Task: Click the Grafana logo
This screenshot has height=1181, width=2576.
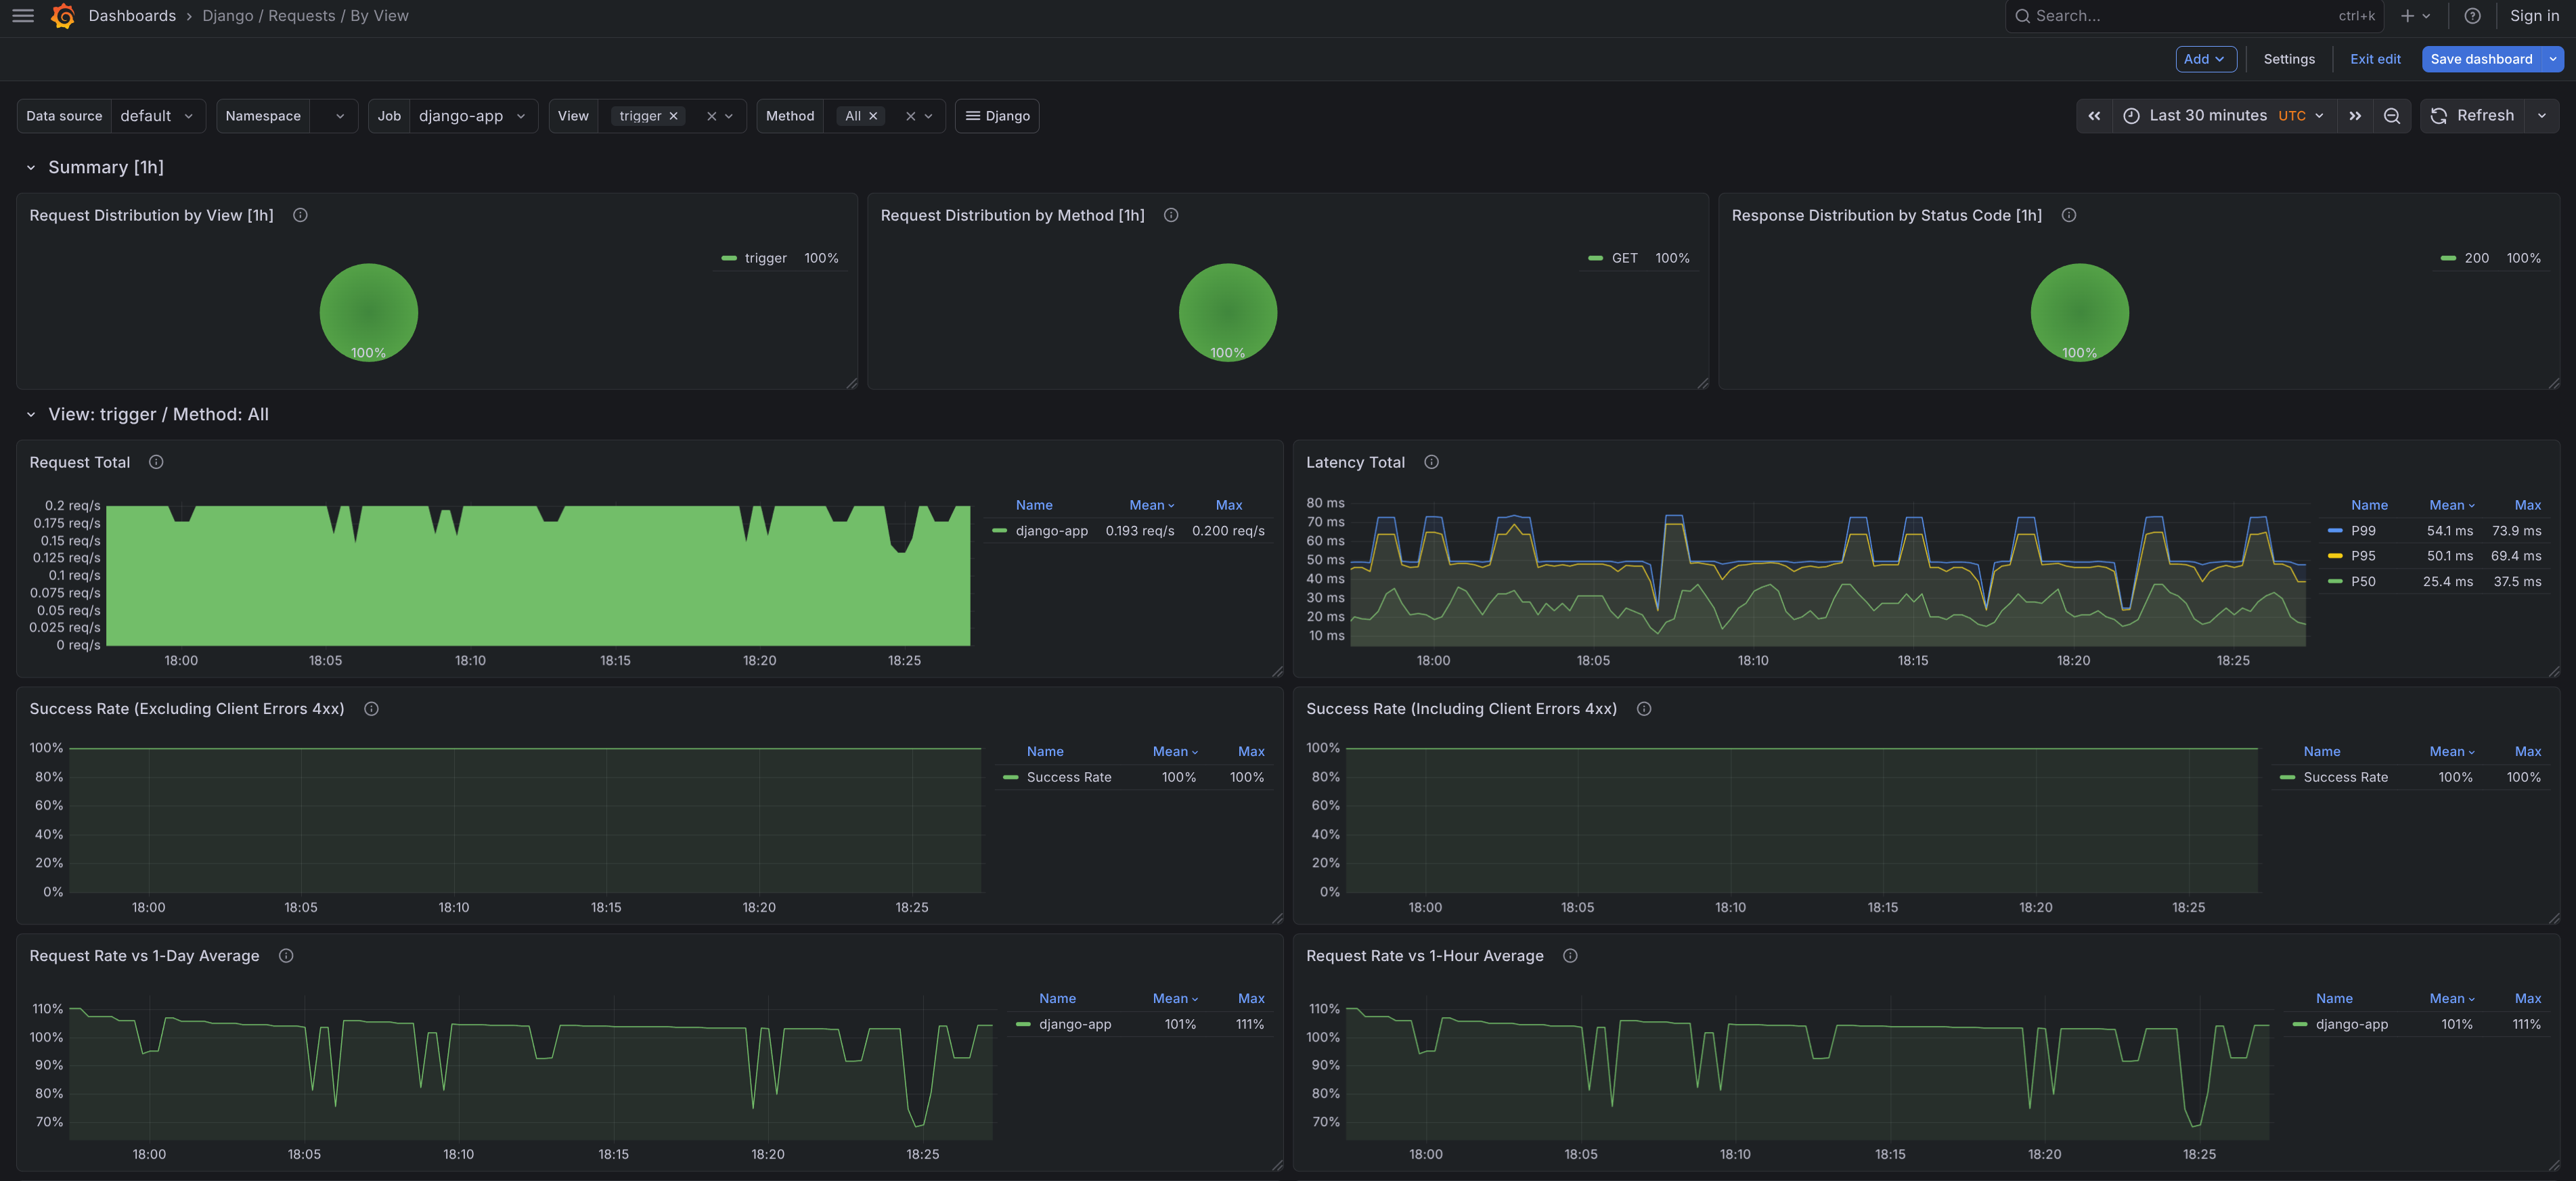Action: pyautogui.click(x=62, y=15)
